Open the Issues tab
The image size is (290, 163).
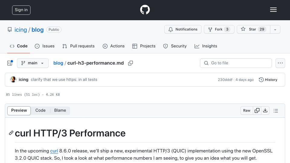pos(45,46)
